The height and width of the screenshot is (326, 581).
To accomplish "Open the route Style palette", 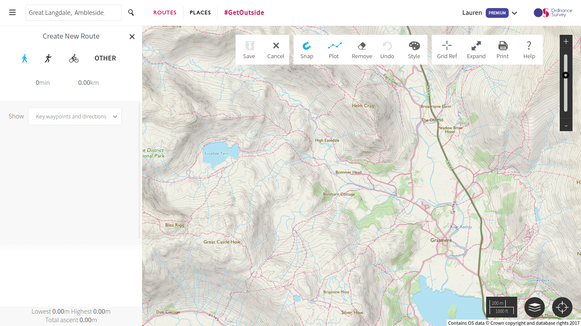I will pos(414,50).
